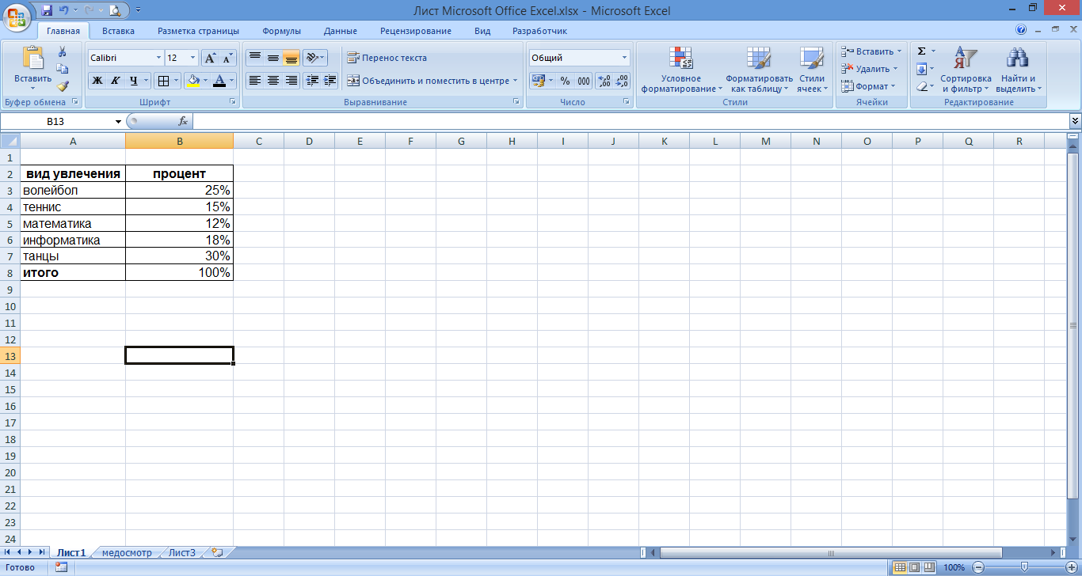The image size is (1082, 576).
Task: Increase font size with A-up icon
Action: click(210, 58)
